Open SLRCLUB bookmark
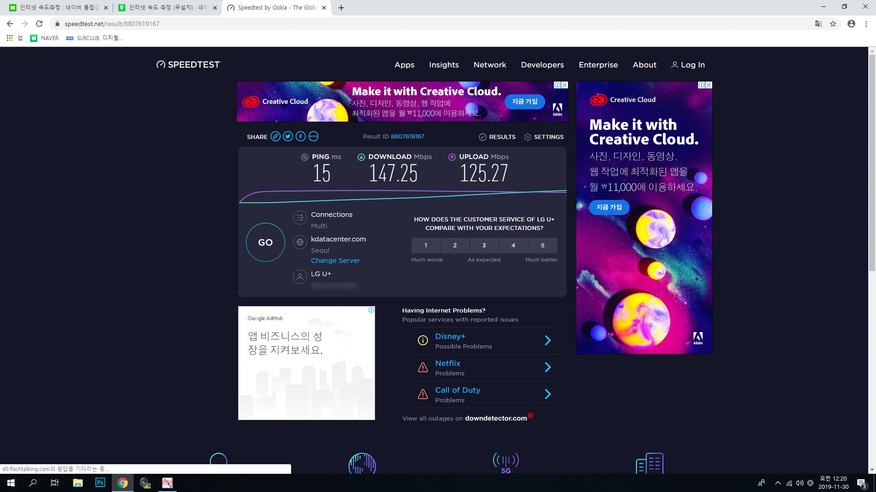This screenshot has width=876, height=492. tap(94, 38)
